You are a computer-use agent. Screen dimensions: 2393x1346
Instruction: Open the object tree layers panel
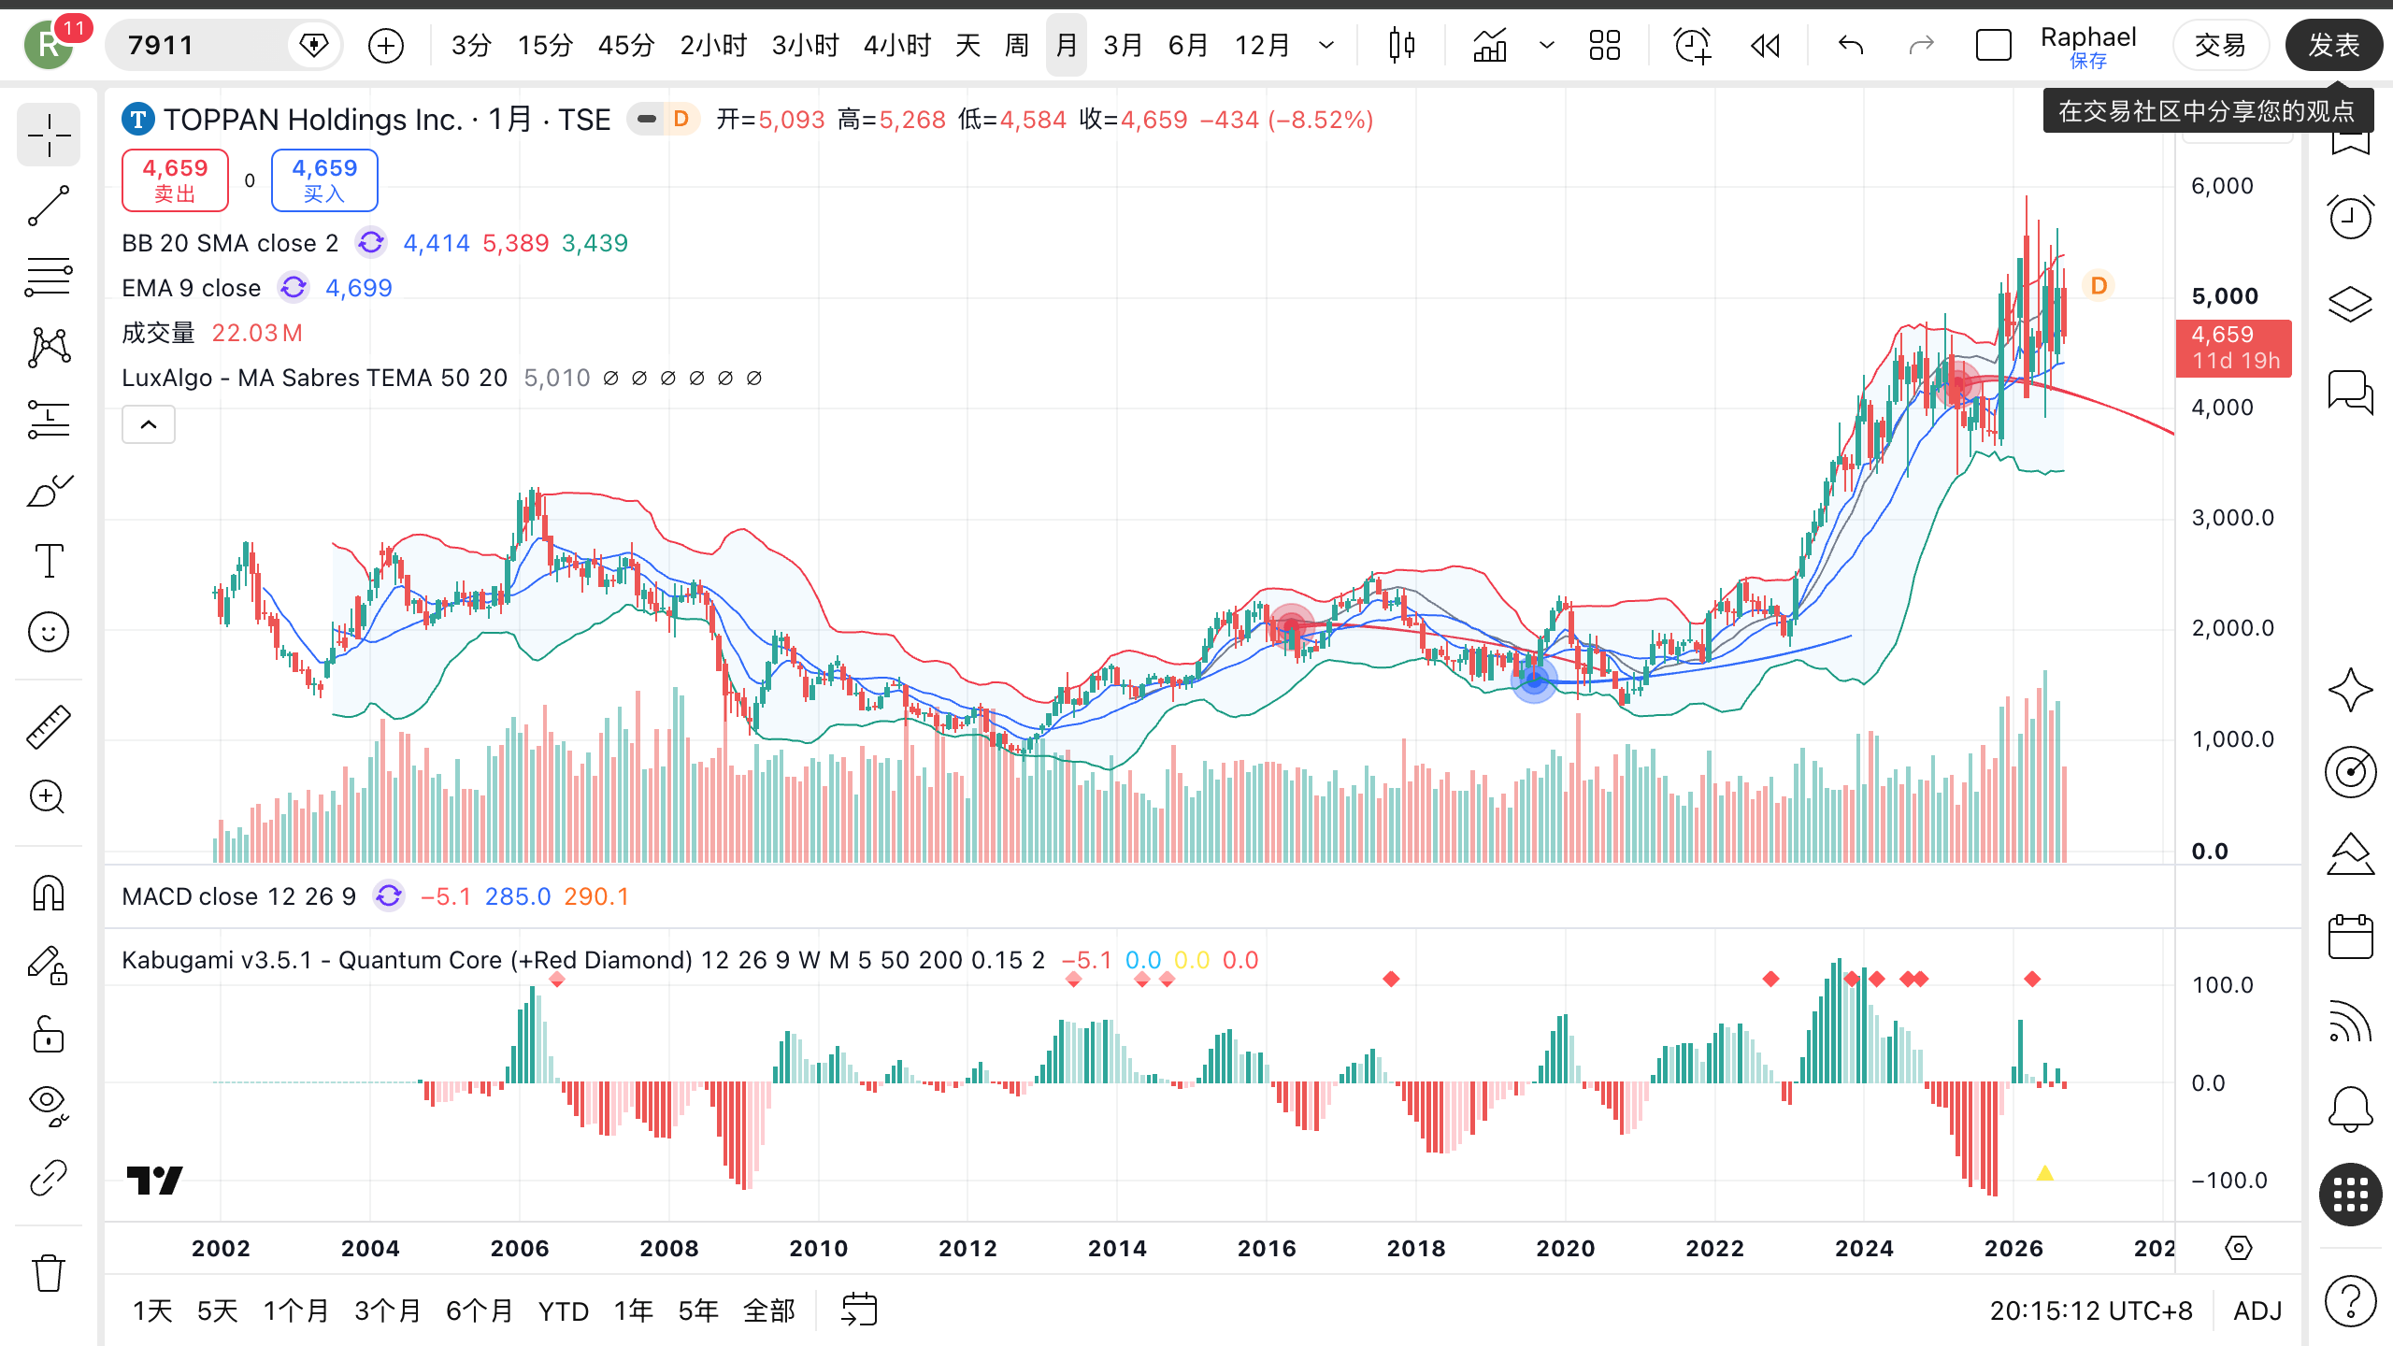pyautogui.click(x=2350, y=303)
